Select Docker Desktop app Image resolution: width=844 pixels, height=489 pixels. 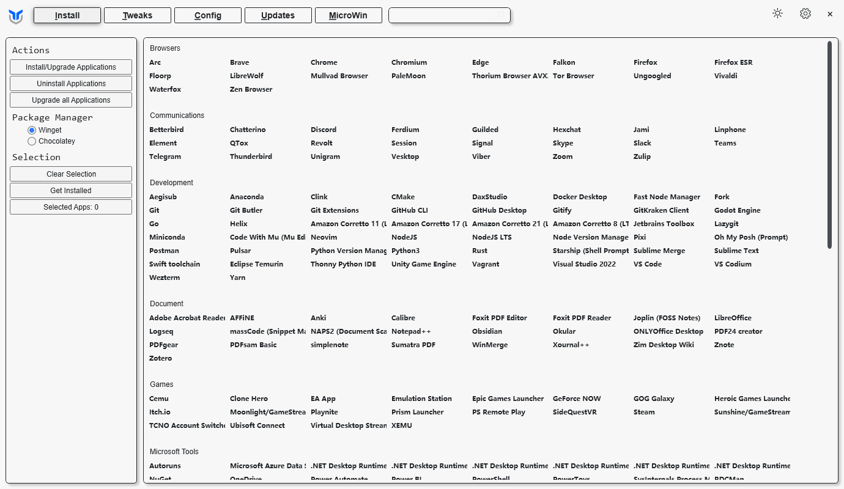click(580, 197)
